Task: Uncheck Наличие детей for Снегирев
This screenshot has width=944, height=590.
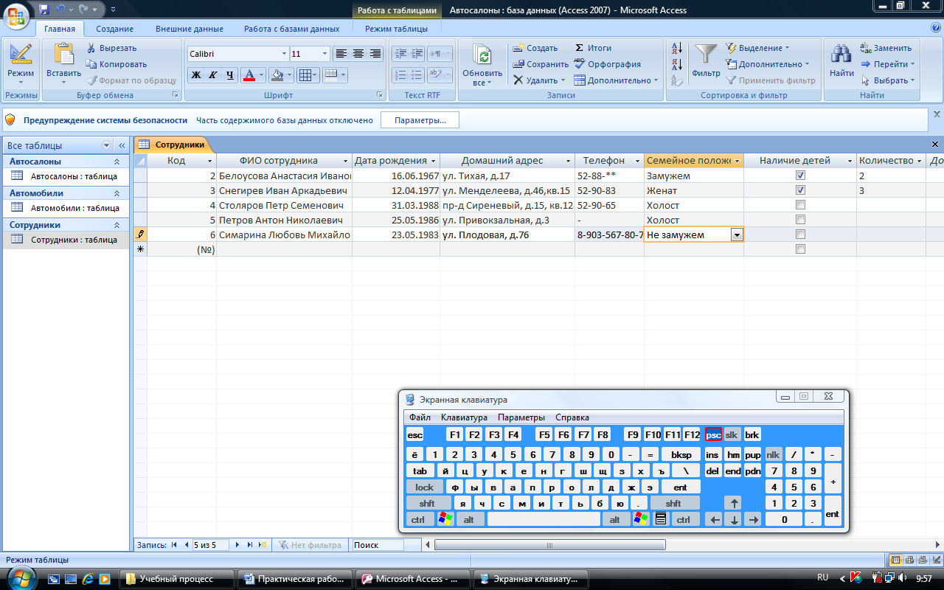Action: [x=800, y=190]
